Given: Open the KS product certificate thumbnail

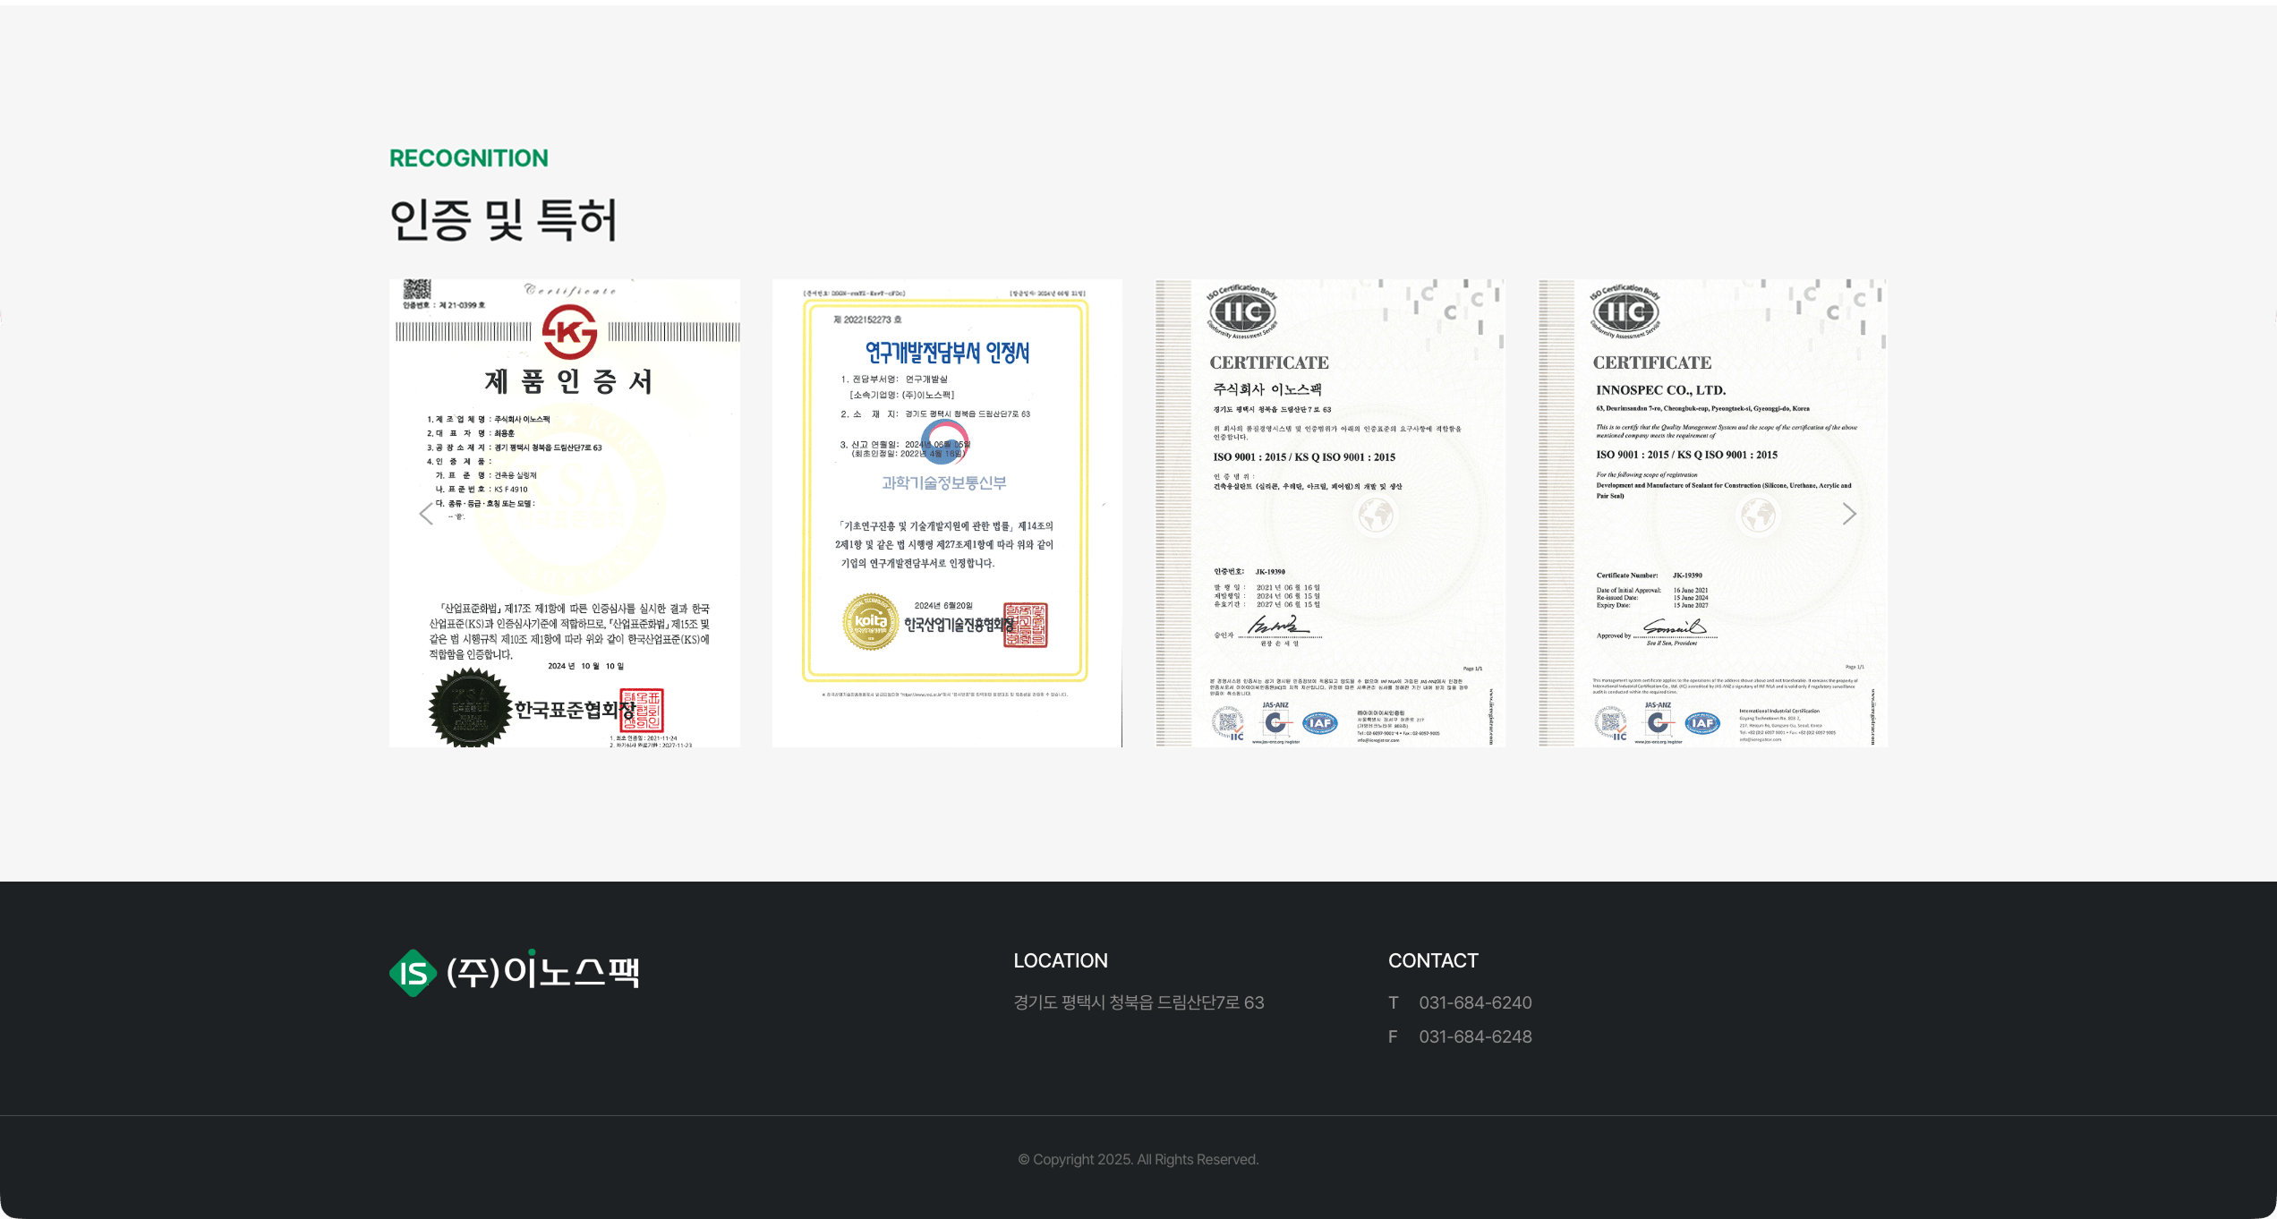Looking at the screenshot, I should tap(565, 513).
